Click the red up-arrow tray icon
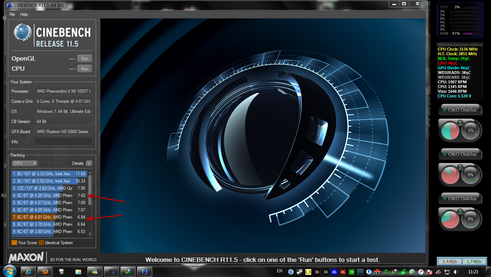The width and height of the screenshot is (491, 277). pos(377,272)
